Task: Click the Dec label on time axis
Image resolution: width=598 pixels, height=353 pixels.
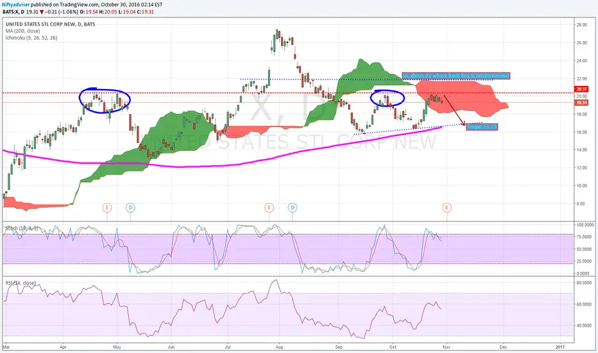Action: [503, 347]
